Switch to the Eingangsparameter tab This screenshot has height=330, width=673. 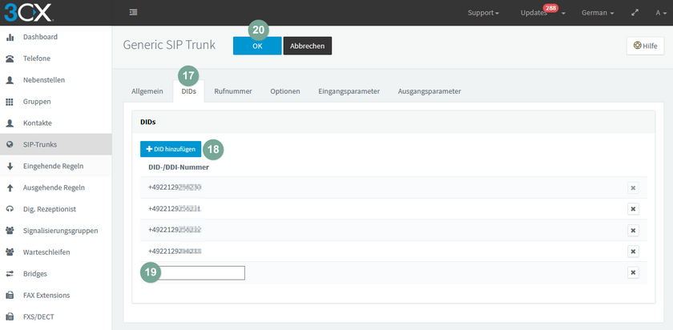pos(349,91)
